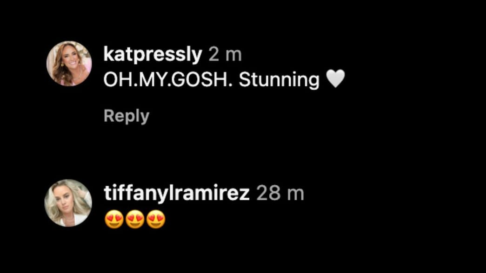Open tiffanylramirez's profile picture
This screenshot has width=486, height=273.
coord(68,203)
